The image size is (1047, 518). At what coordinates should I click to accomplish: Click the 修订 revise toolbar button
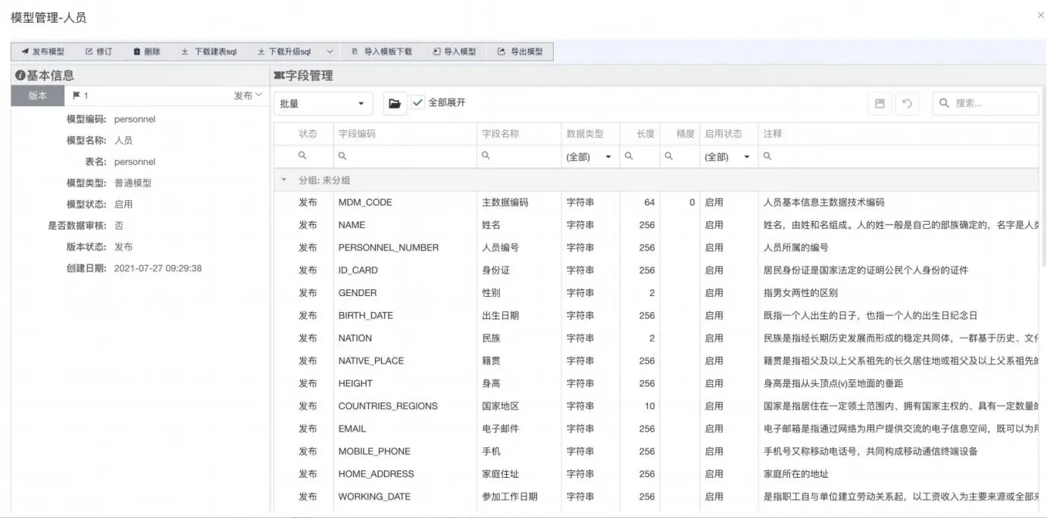click(99, 51)
